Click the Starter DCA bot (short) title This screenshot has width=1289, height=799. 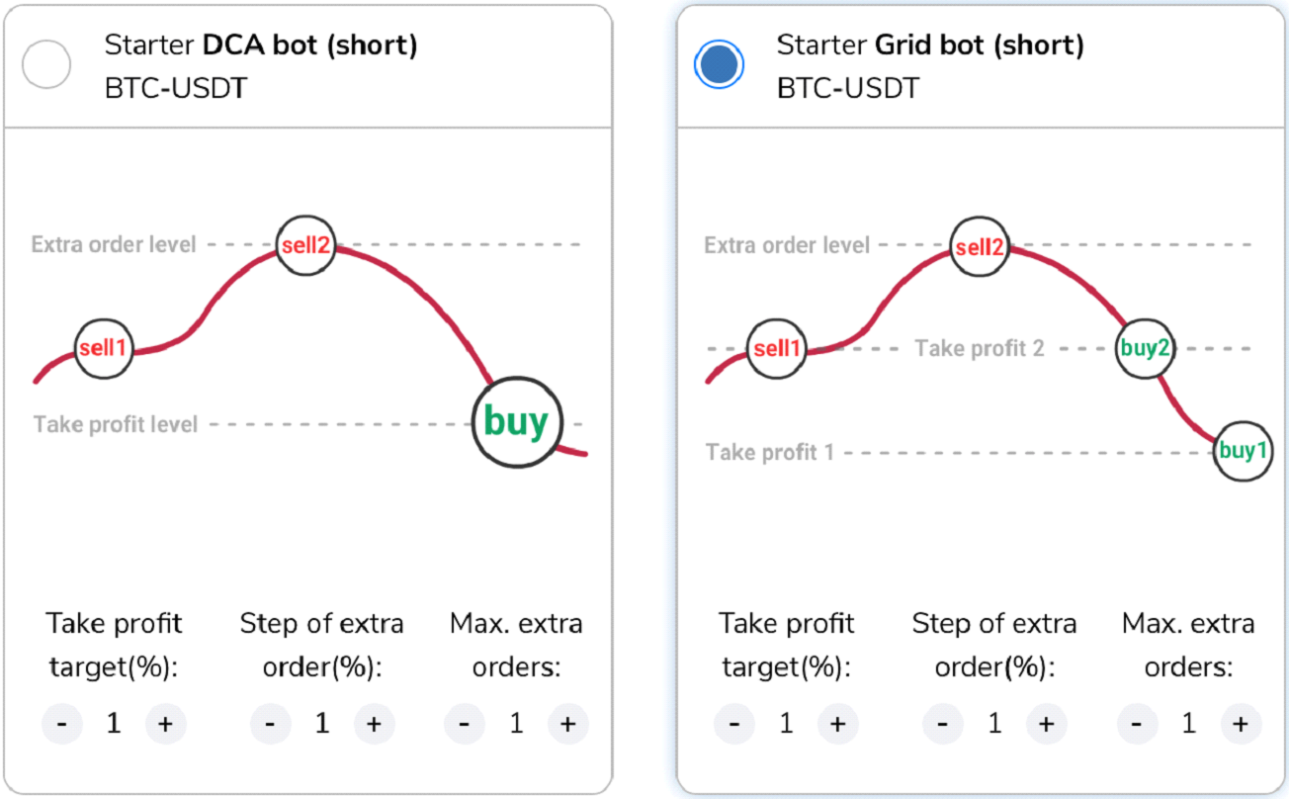[261, 45]
